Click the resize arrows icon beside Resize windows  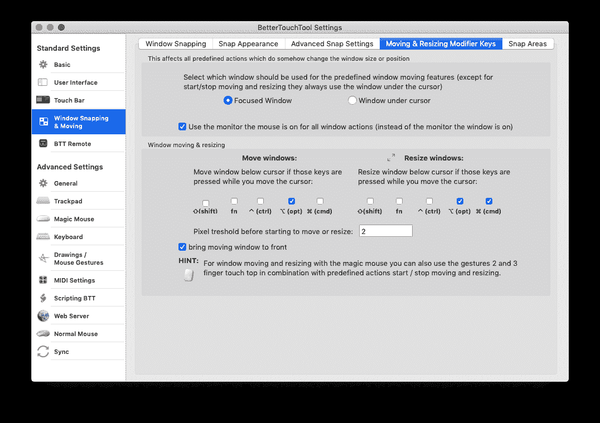[391, 158]
